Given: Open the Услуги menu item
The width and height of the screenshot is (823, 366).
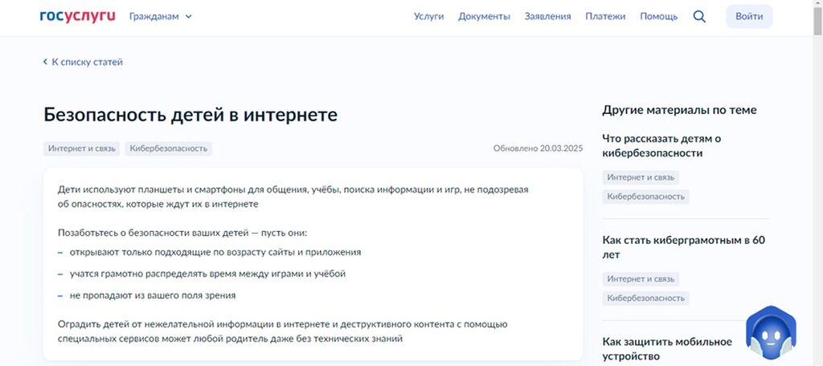Looking at the screenshot, I should click(428, 16).
